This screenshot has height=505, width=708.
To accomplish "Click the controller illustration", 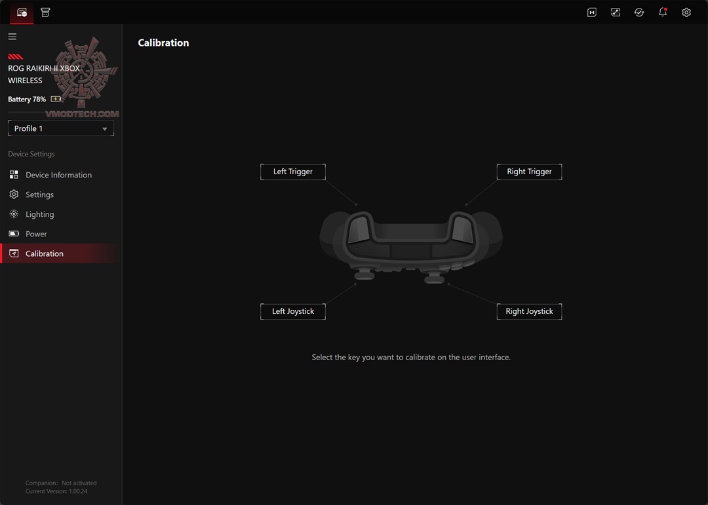I will (x=411, y=246).
